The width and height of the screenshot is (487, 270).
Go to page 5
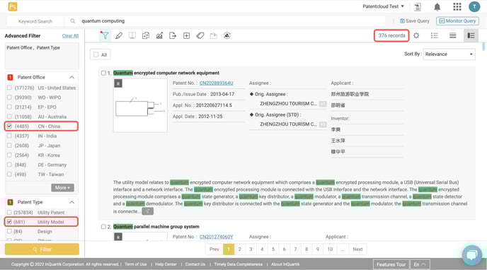point(273,250)
